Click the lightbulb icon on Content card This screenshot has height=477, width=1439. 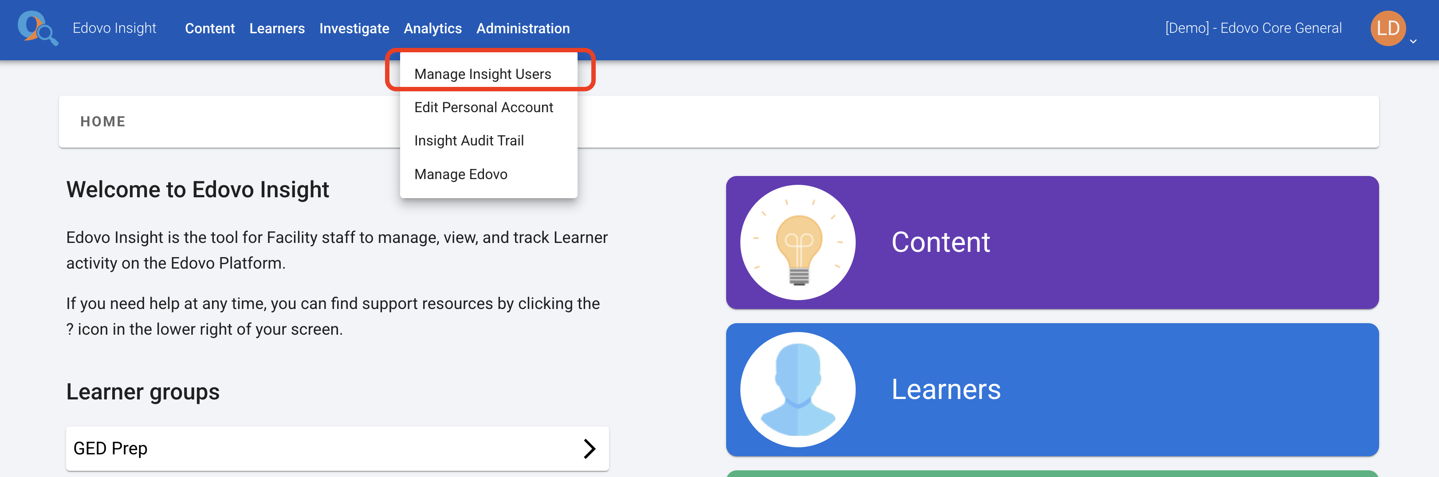click(798, 242)
